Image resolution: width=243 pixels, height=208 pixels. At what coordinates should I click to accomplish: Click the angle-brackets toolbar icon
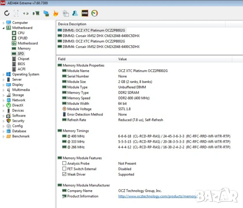tap(26, 13)
